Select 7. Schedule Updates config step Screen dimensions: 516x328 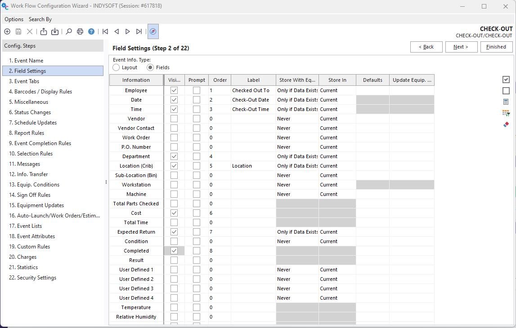point(33,123)
